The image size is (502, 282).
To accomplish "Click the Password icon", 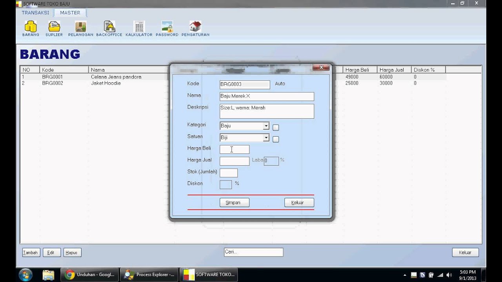I will click(167, 27).
